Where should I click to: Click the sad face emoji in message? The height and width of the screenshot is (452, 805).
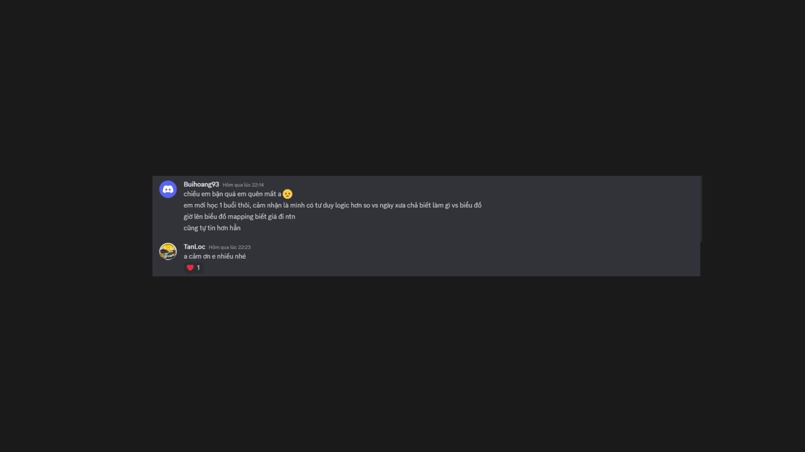288,194
